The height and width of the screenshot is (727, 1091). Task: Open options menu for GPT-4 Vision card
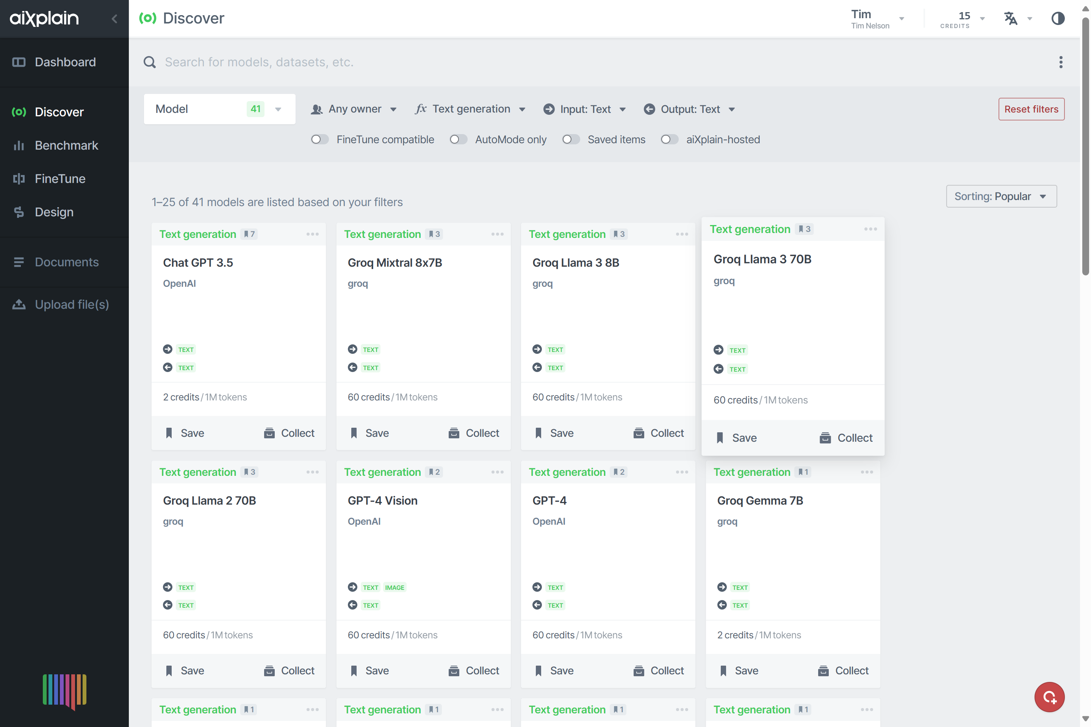tap(497, 472)
